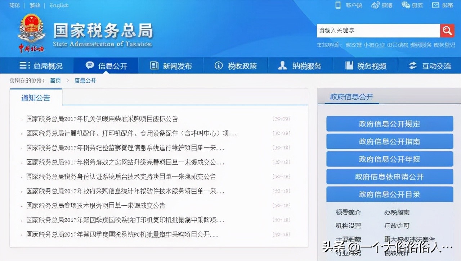Click the person icon on 纳税服务 menu

coord(282,65)
